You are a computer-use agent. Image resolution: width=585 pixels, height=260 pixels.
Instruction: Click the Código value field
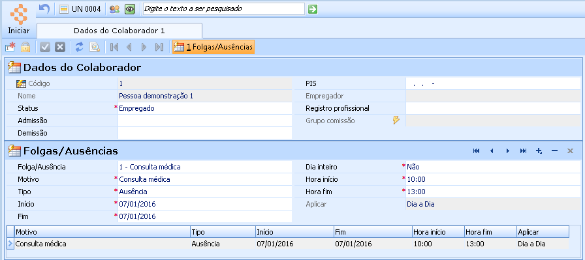205,84
